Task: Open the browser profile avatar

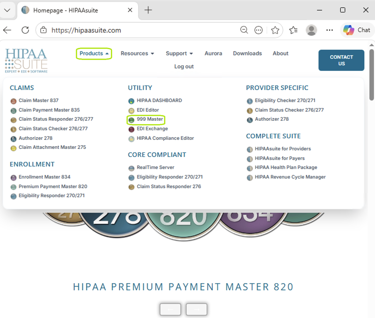Action: (311, 30)
